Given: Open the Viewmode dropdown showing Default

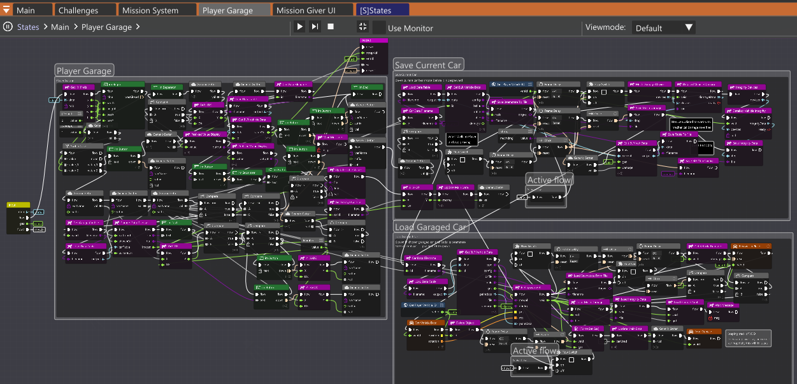Looking at the screenshot, I should pos(664,27).
